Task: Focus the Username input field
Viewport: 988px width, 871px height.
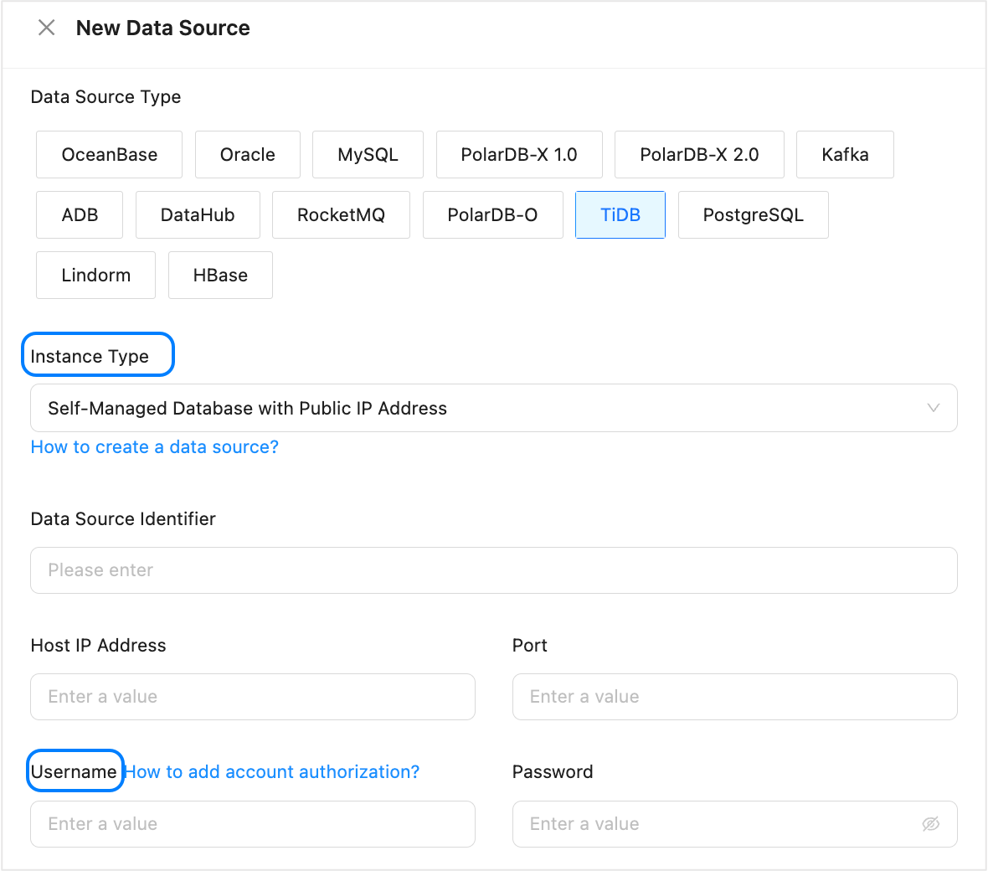Action: coord(253,824)
